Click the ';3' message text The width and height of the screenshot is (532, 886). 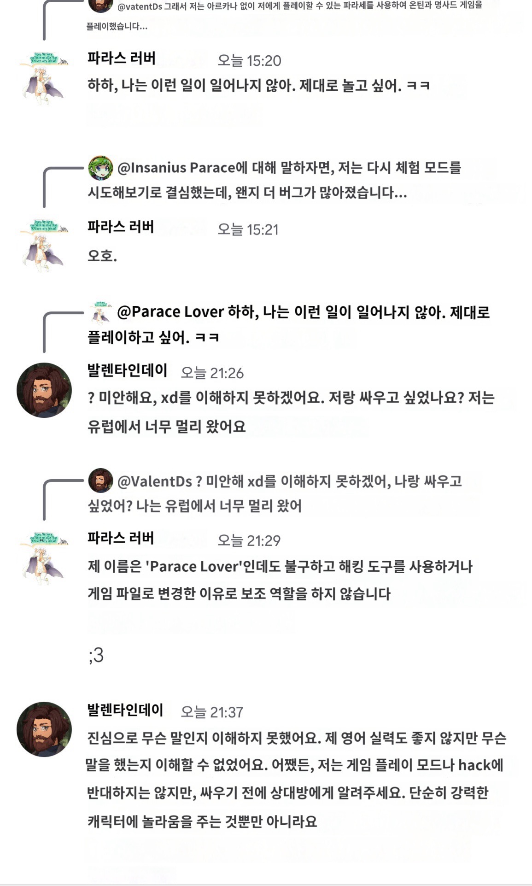[96, 655]
